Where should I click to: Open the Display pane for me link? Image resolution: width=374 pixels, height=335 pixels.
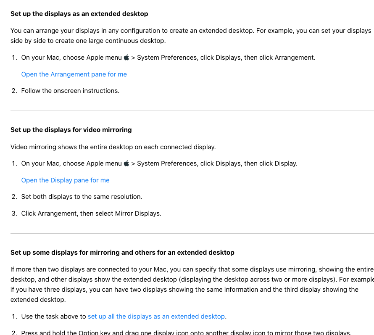pyautogui.click(x=65, y=180)
